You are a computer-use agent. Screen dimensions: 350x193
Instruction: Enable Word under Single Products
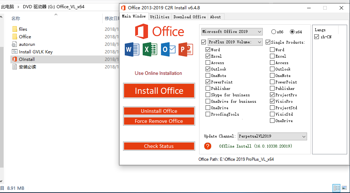pyautogui.click(x=272, y=50)
